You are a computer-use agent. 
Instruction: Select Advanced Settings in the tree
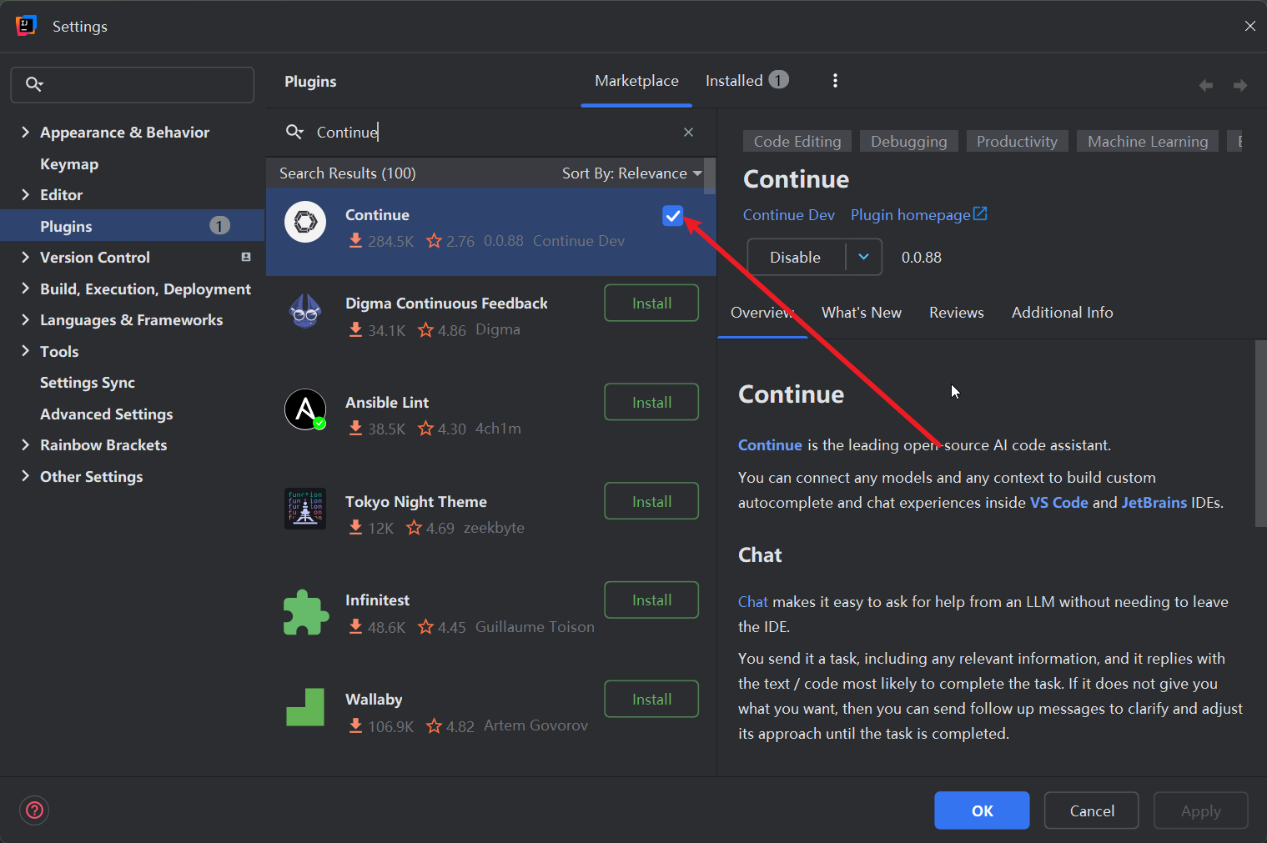(x=107, y=414)
